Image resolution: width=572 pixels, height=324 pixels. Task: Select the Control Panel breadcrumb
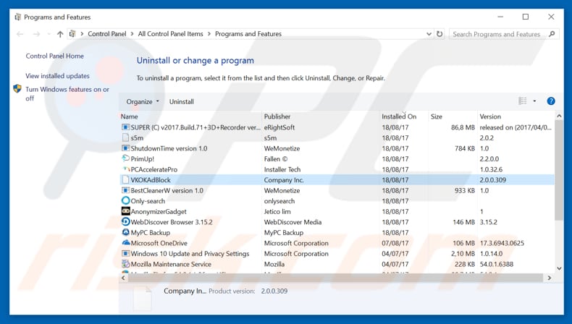click(x=107, y=34)
